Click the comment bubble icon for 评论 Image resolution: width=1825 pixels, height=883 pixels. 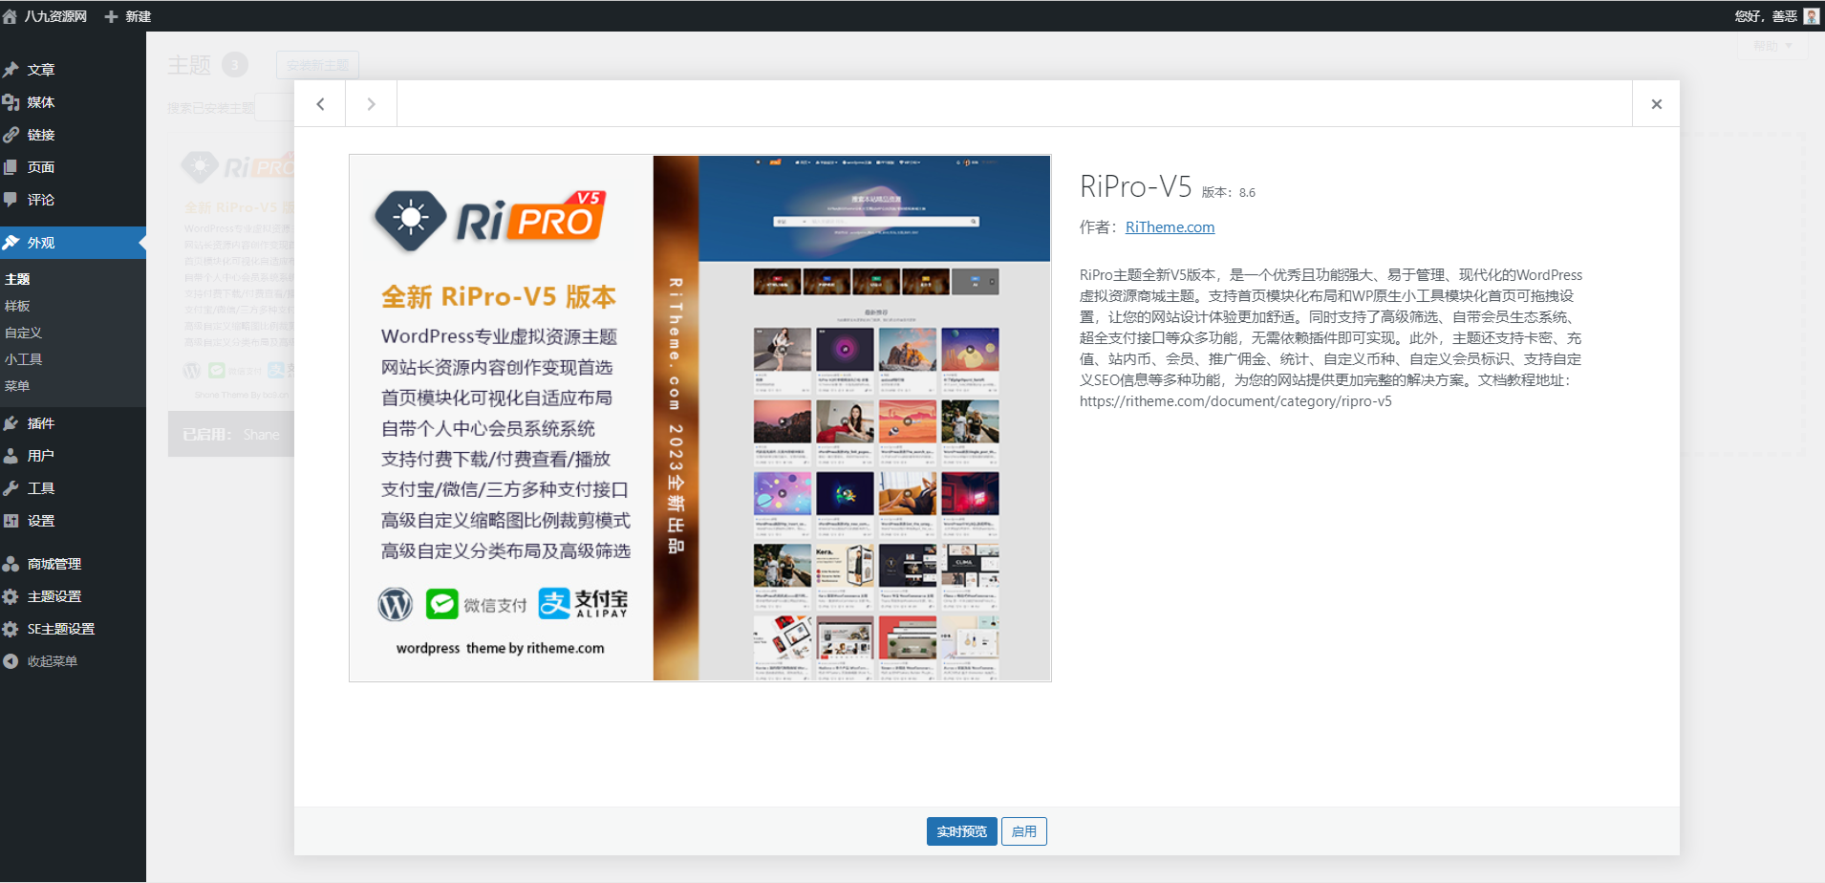(x=11, y=200)
